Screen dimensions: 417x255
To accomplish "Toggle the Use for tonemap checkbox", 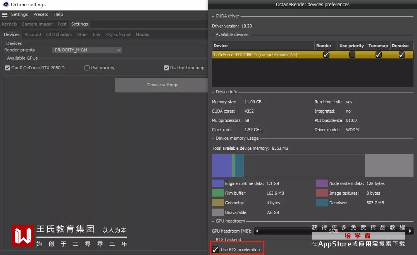I will 167,68.
